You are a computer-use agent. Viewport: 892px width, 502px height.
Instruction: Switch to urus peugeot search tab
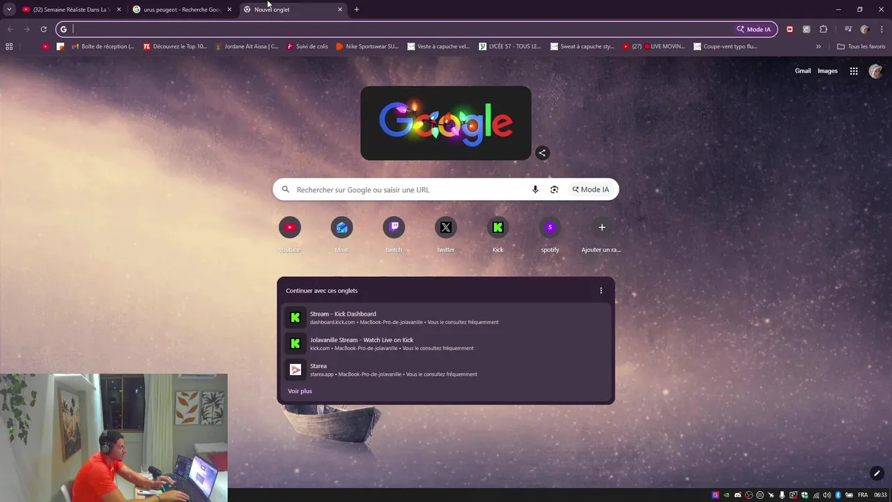point(182,9)
